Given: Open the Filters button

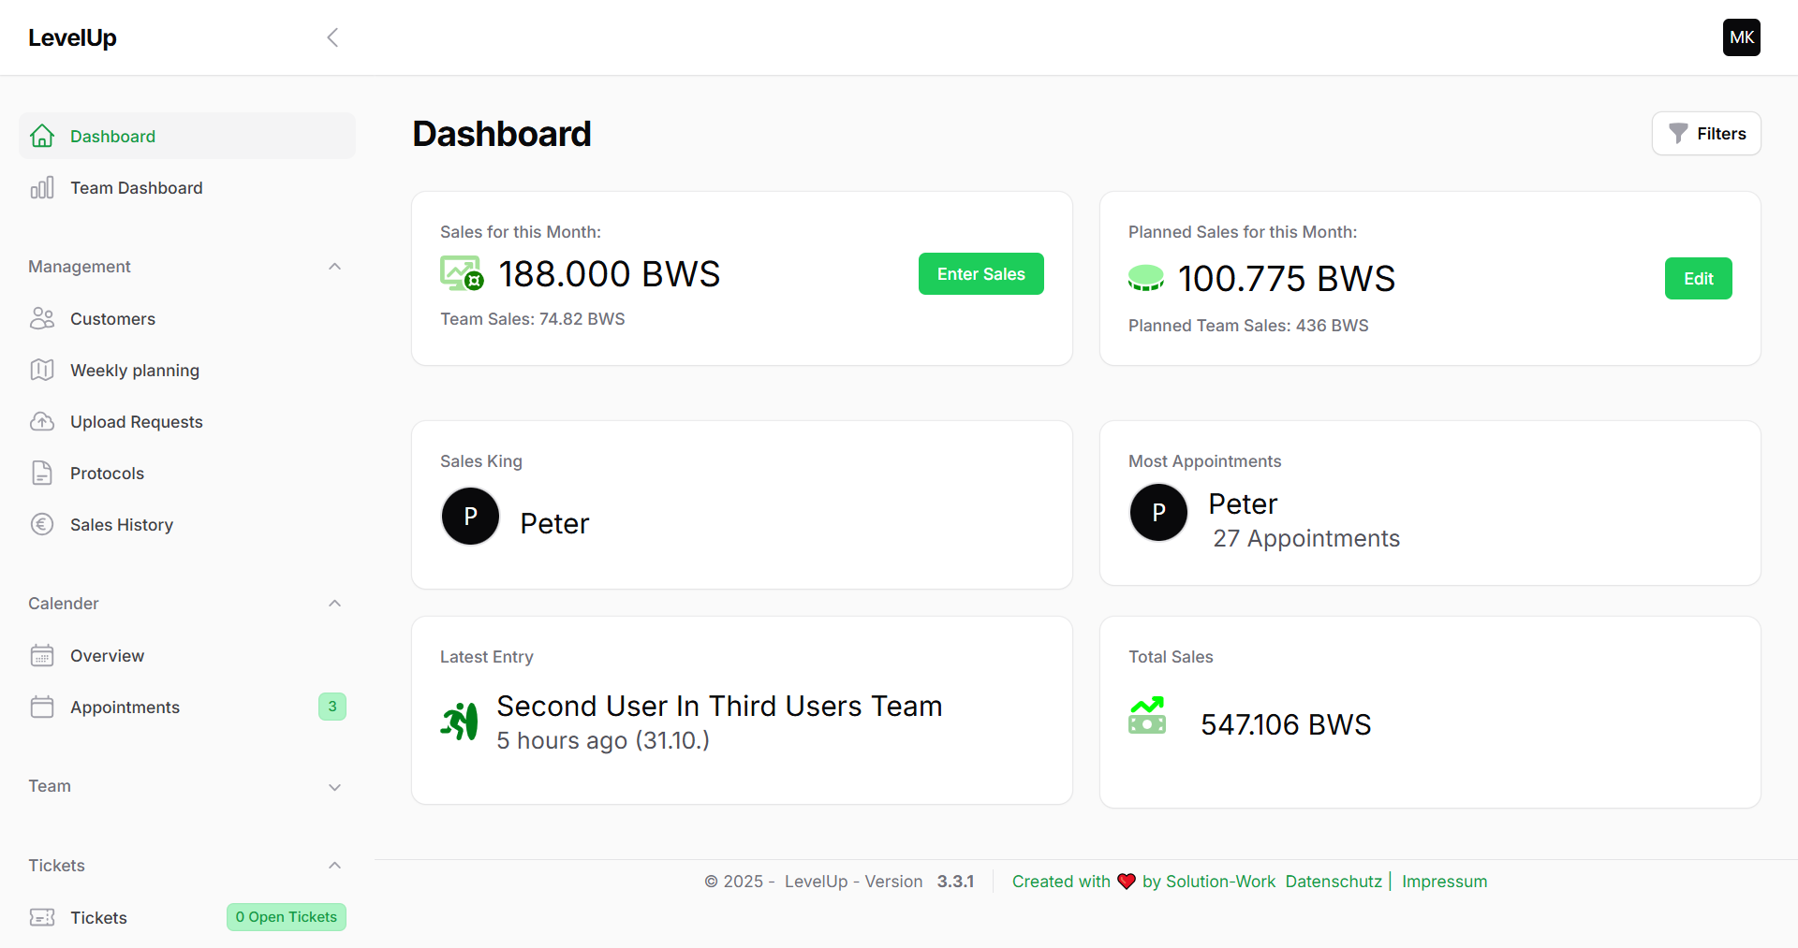Looking at the screenshot, I should (1706, 134).
